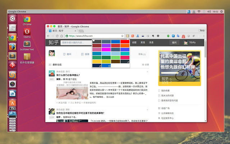
Task: Open the 发现 menu in Zhihu header
Action: (143, 42)
